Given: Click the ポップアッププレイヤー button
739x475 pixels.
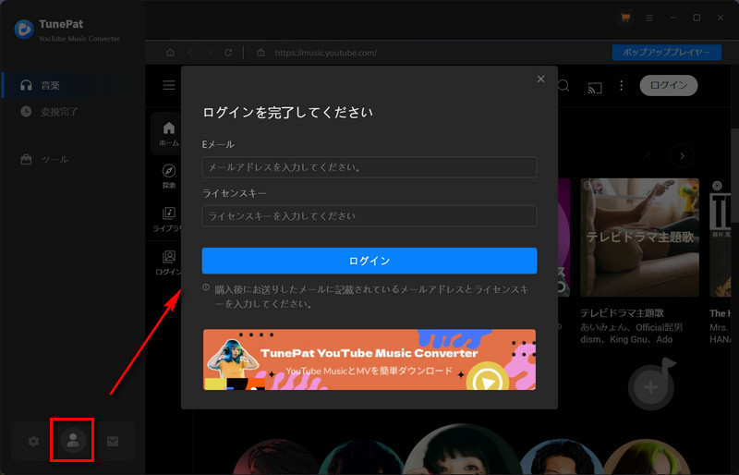Looking at the screenshot, I should pyautogui.click(x=666, y=53).
